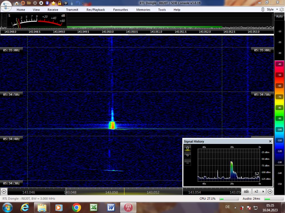This screenshot has height=213, width=285.
Task: Click the -90 green level on color scale
Action: 279,118
